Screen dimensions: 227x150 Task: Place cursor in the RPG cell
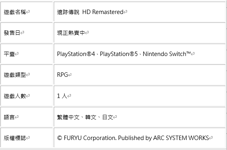click(x=140, y=75)
